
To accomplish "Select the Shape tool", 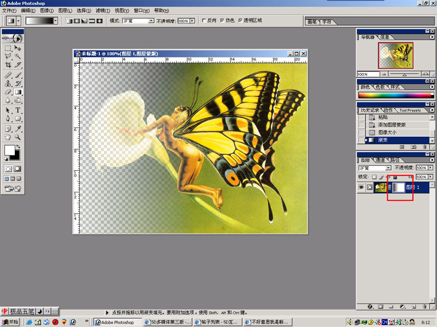I will point(17,118).
